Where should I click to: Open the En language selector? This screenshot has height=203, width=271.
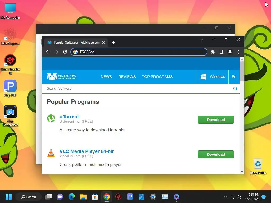(234, 77)
